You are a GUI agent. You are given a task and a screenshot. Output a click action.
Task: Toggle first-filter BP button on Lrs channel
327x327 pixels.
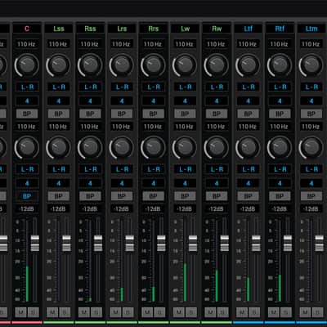[x=122, y=114]
